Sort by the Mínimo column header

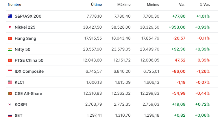[x=153, y=5]
